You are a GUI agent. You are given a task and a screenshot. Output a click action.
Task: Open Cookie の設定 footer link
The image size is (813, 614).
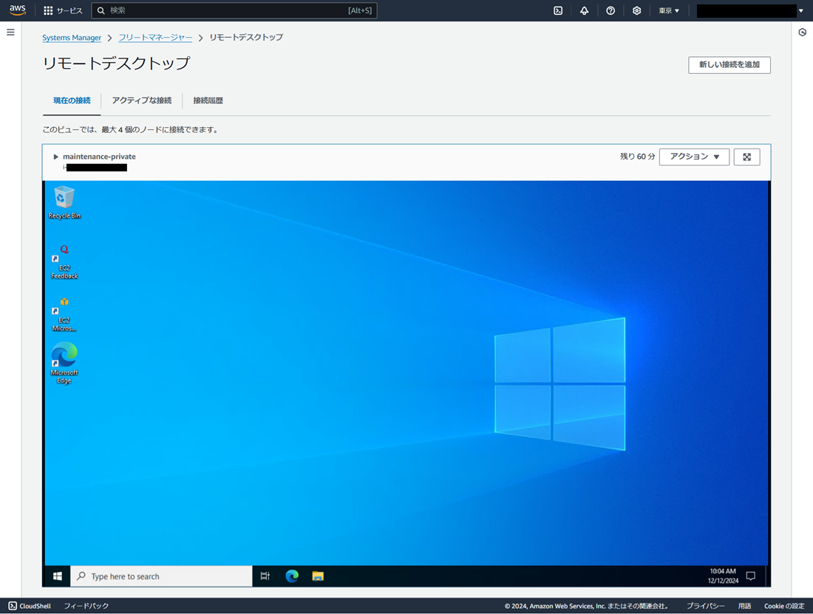tap(784, 606)
